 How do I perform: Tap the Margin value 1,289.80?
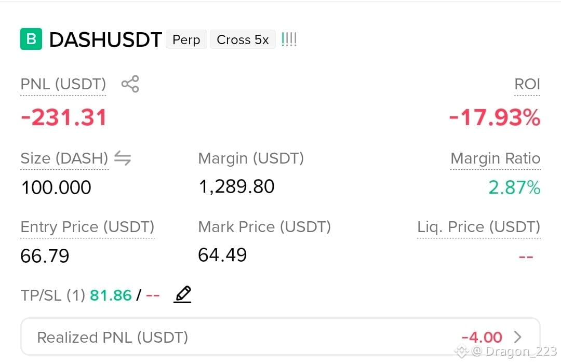tap(237, 186)
